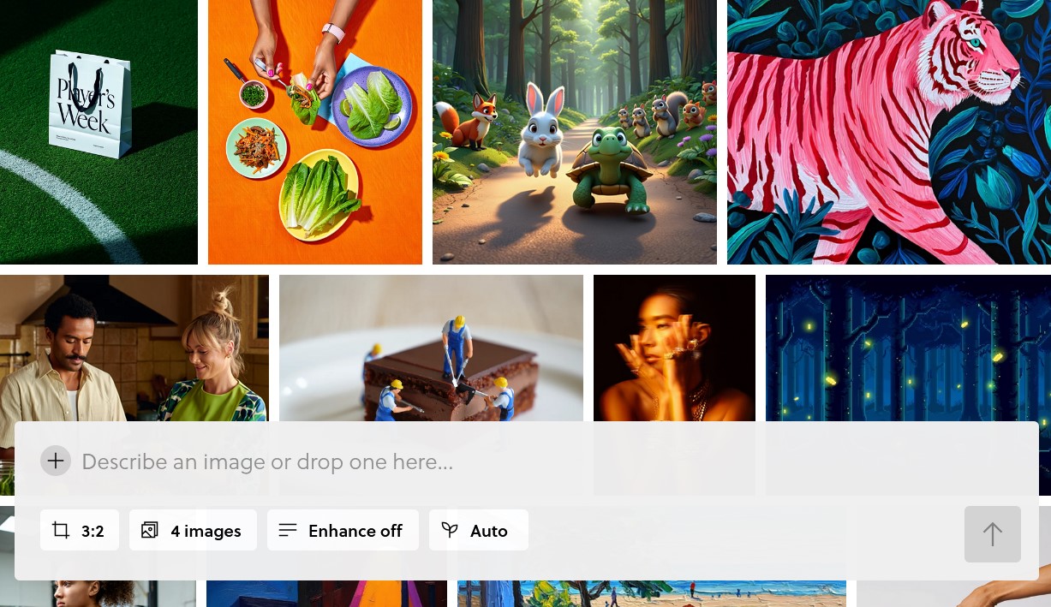This screenshot has width=1051, height=607.
Task: Open the blue firefly forest image
Action: (x=908, y=348)
